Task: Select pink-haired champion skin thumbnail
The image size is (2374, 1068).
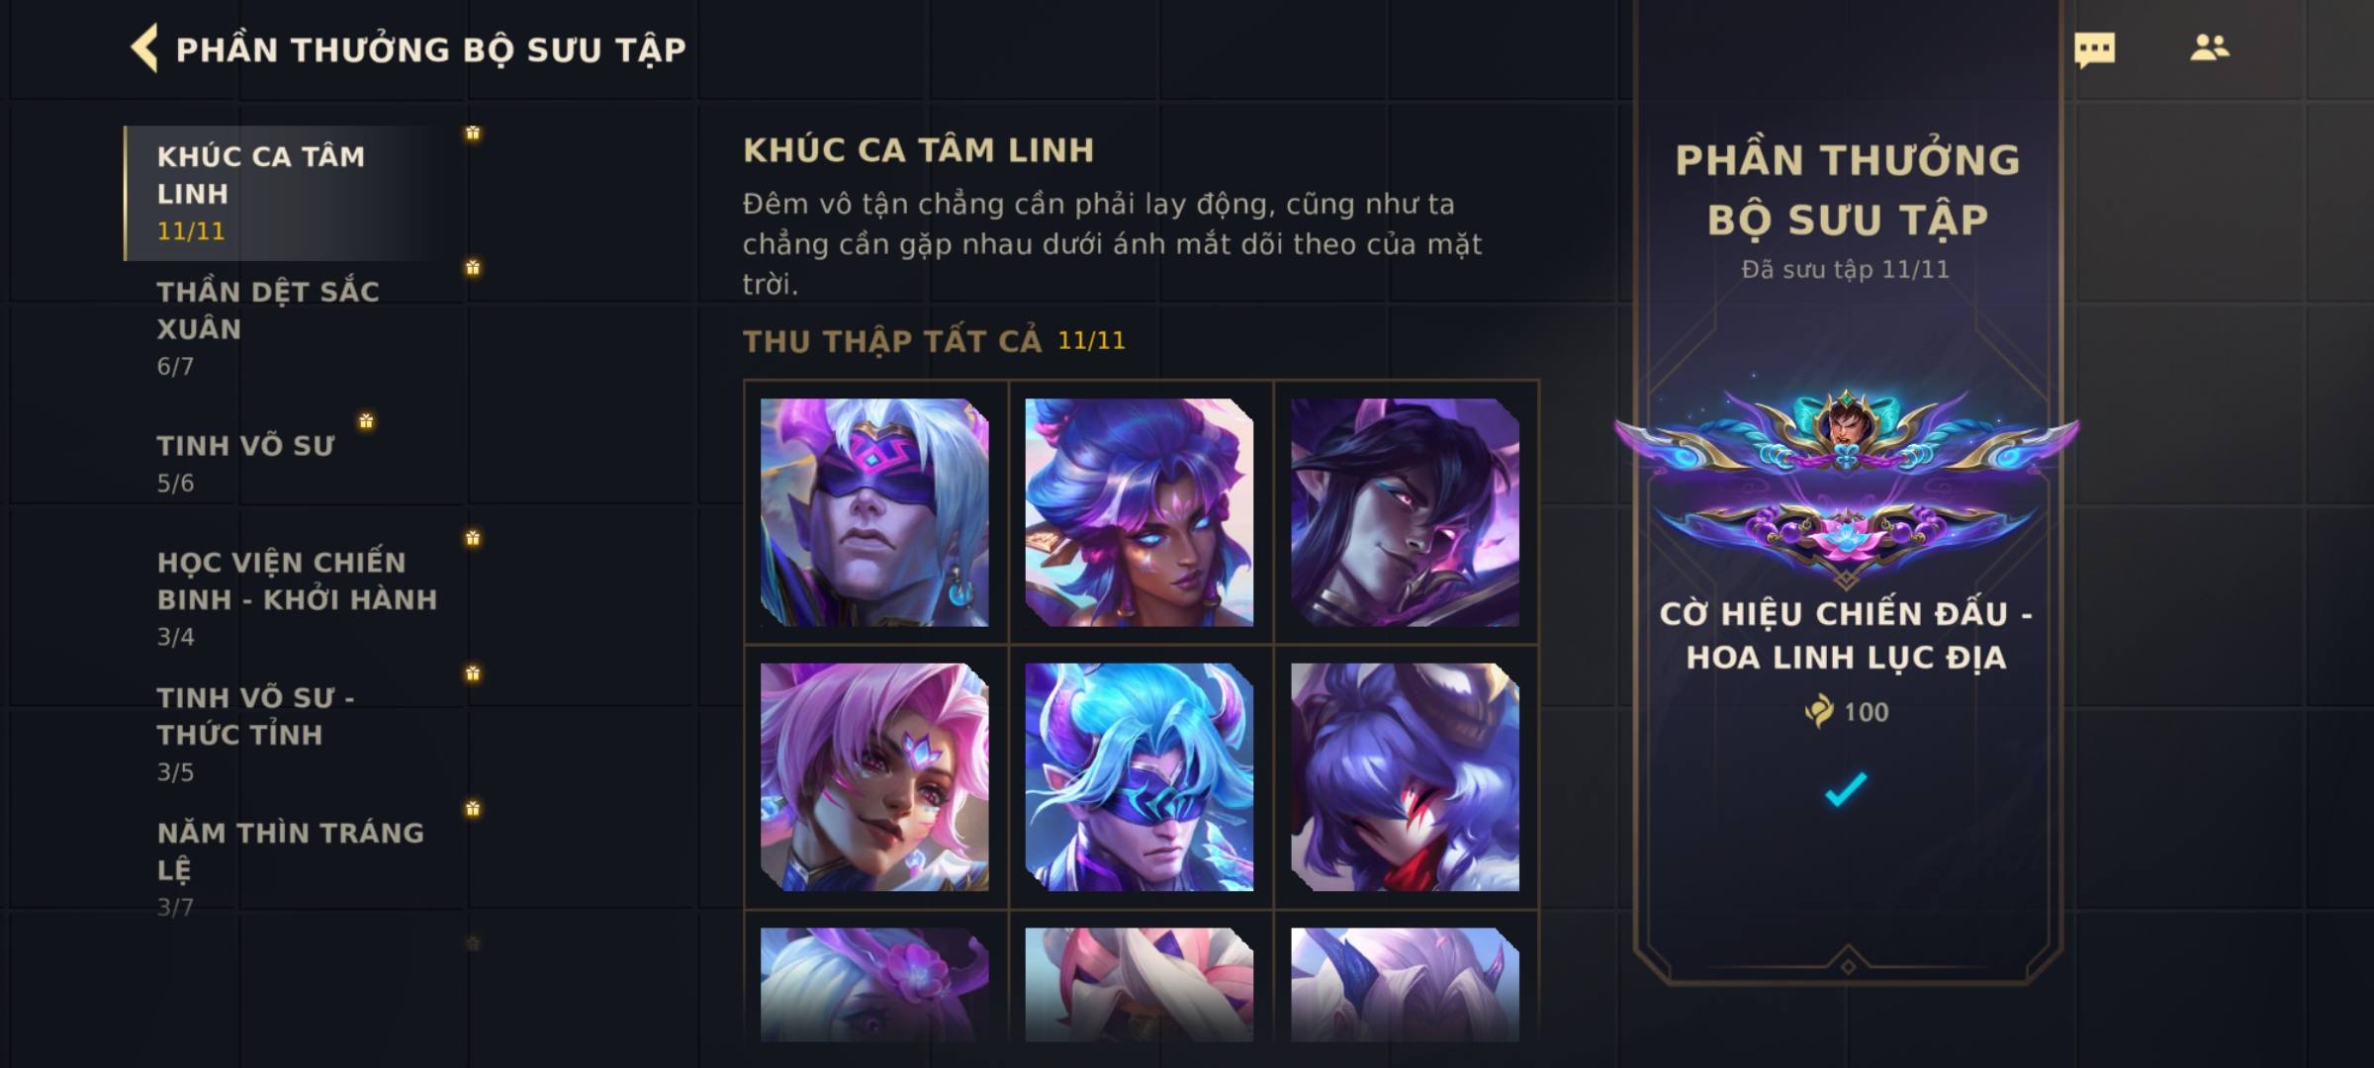Action: click(x=874, y=777)
